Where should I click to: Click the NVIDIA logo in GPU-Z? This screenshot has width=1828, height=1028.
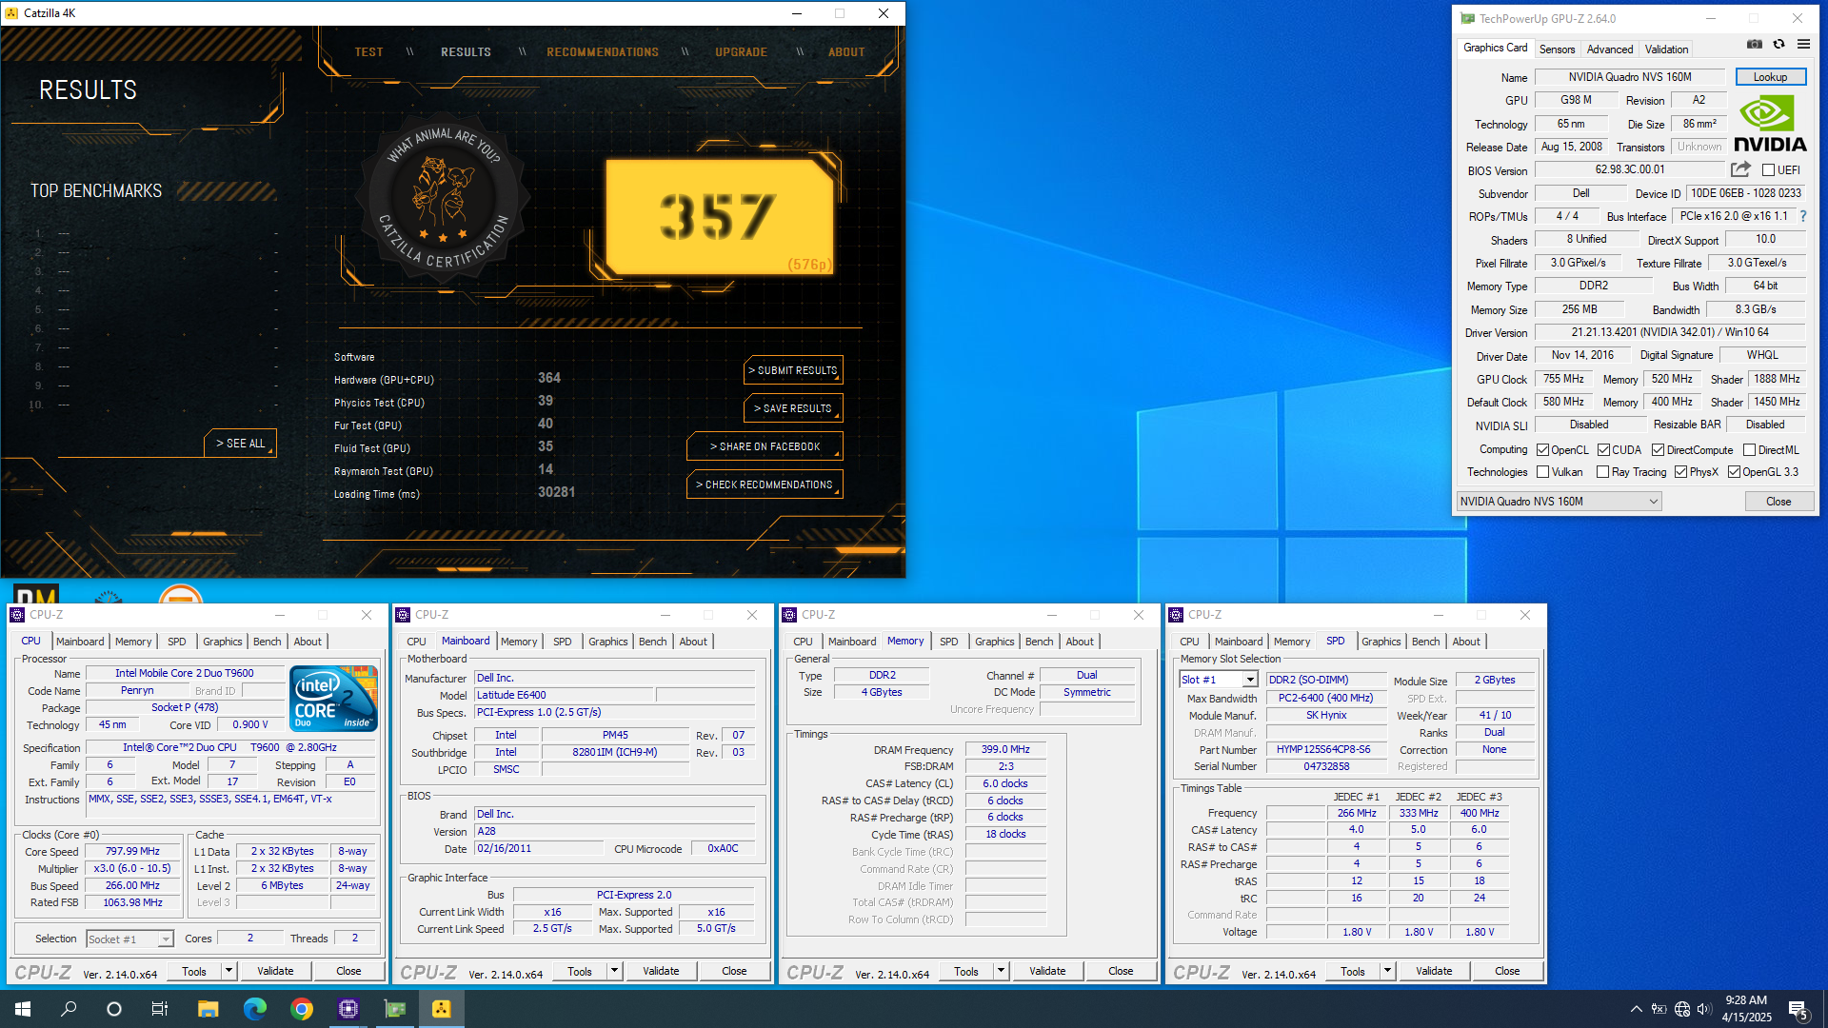tap(1770, 125)
